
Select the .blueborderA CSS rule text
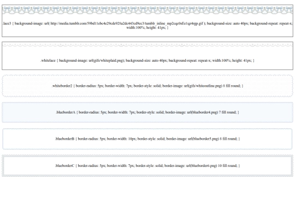[x=147, y=112]
